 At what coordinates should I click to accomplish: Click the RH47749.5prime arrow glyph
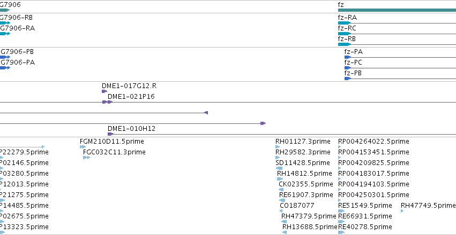(402, 211)
